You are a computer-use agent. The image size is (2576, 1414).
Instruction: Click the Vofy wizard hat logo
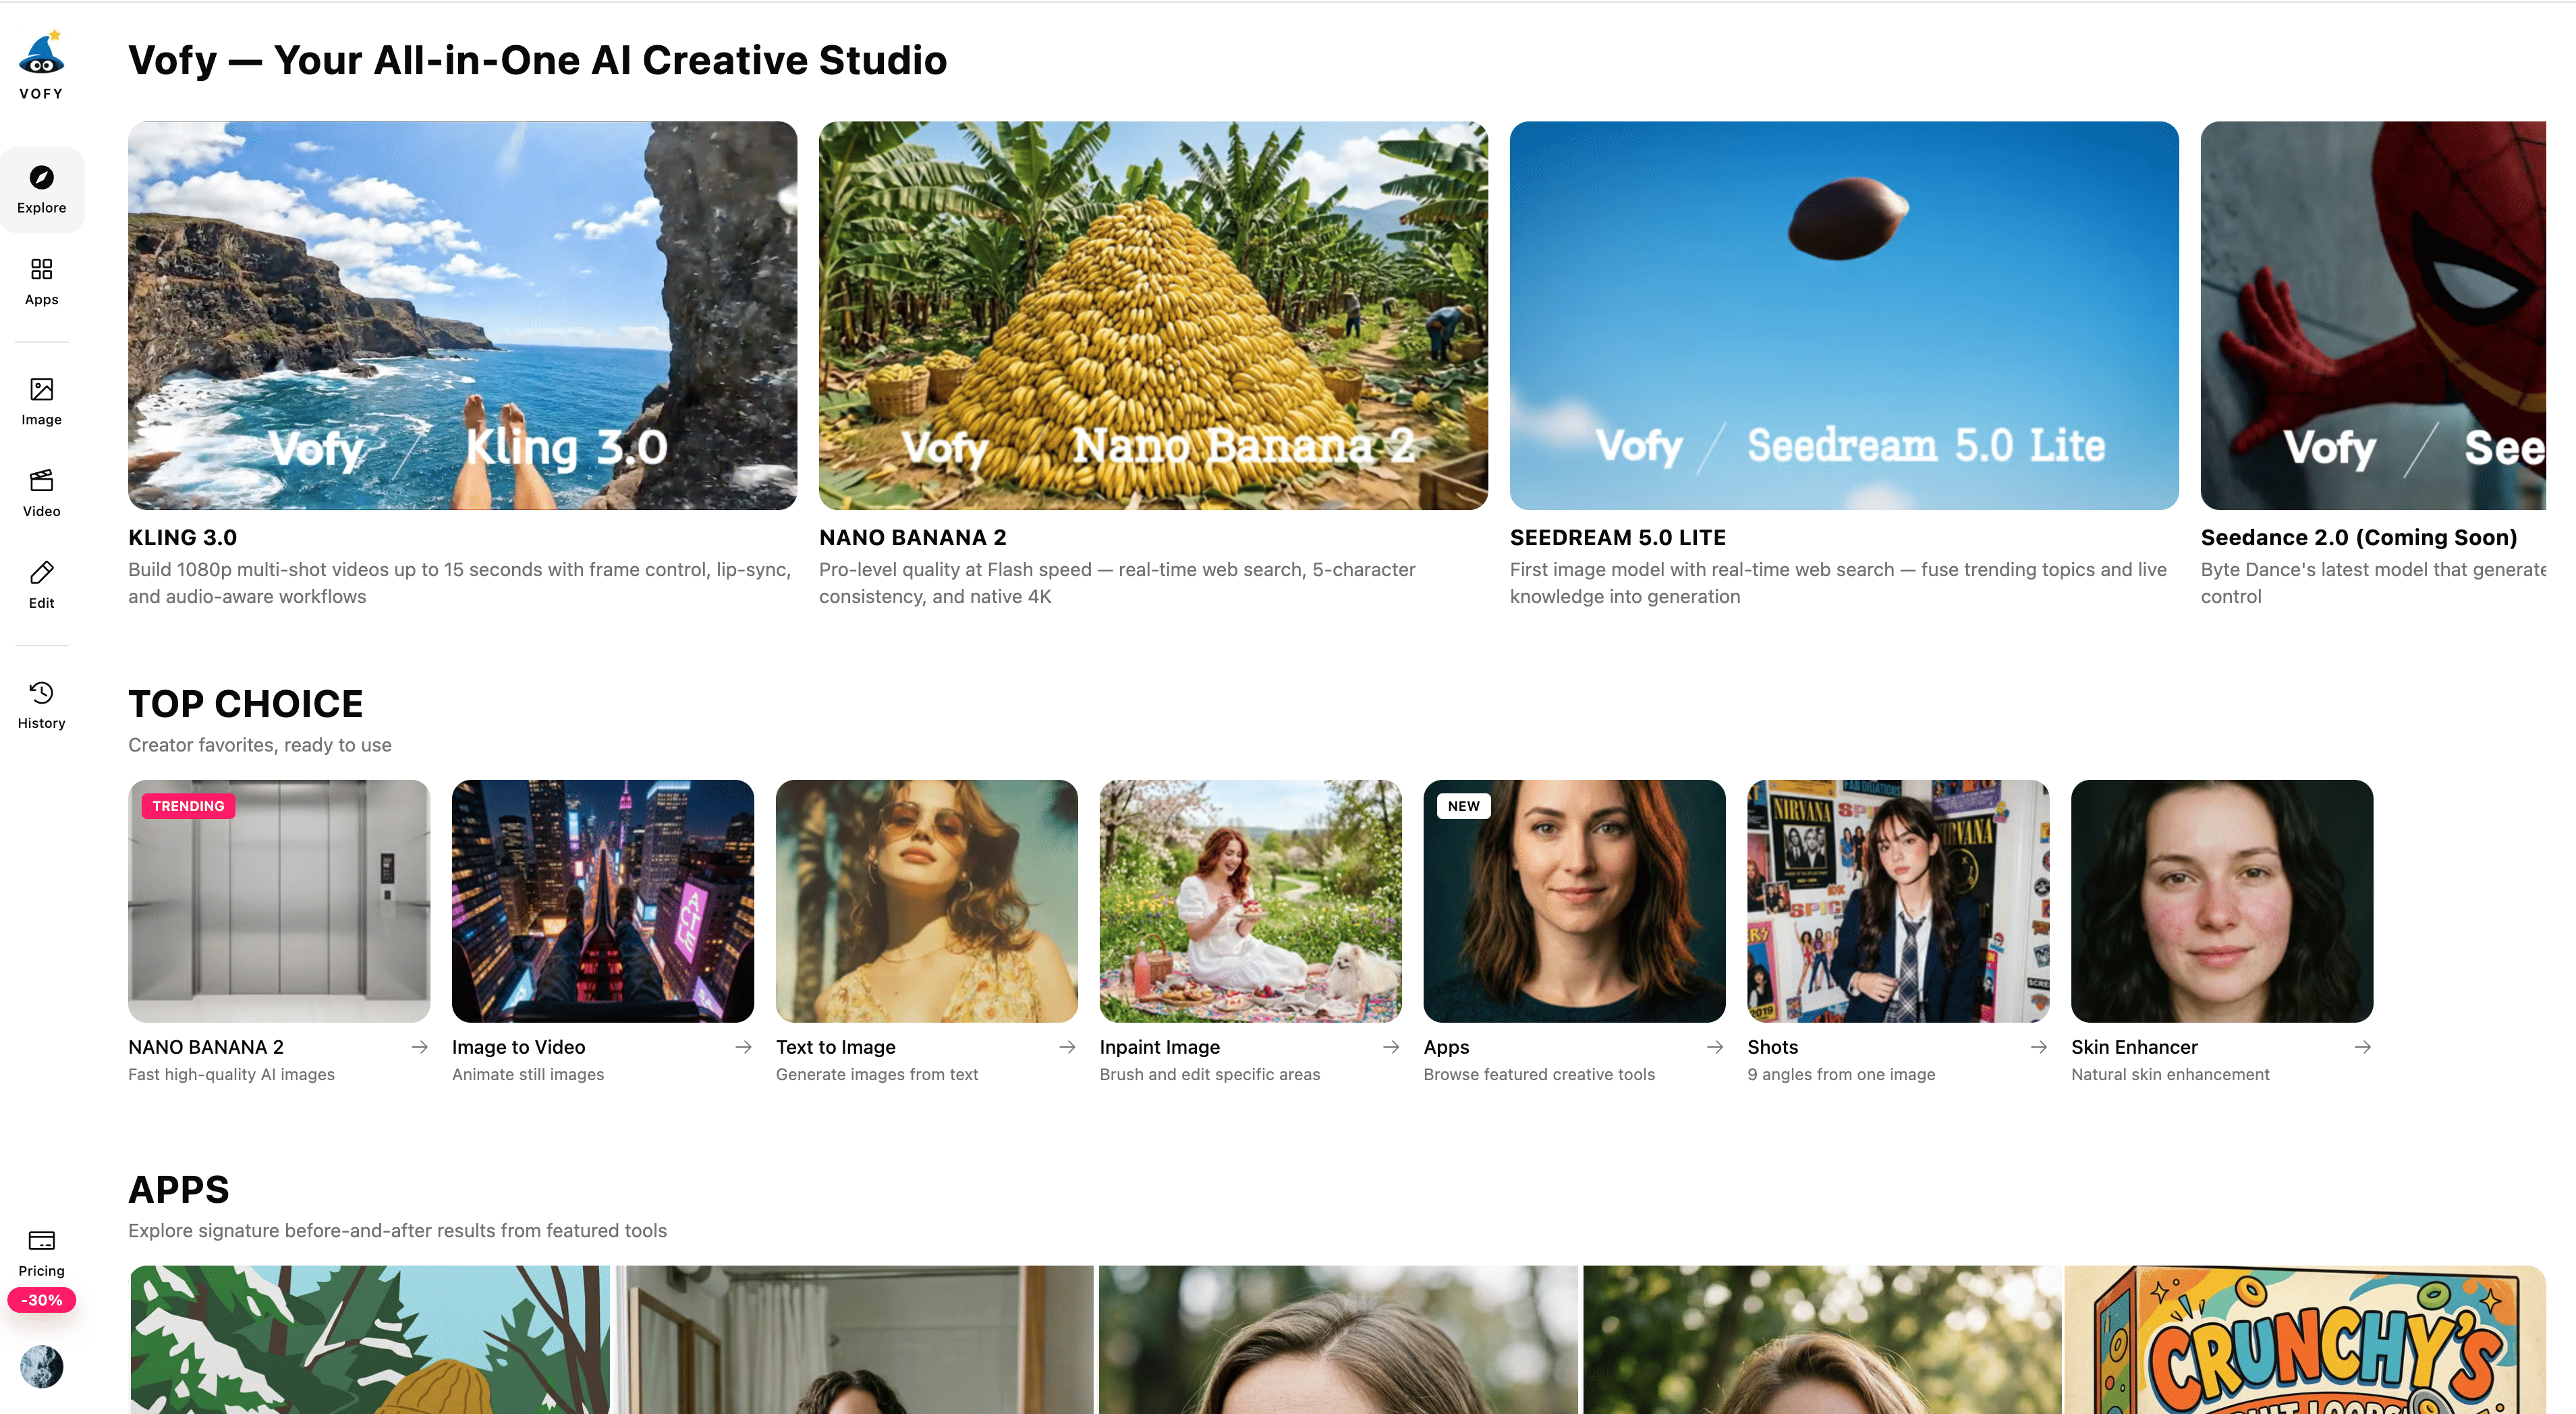[x=41, y=56]
